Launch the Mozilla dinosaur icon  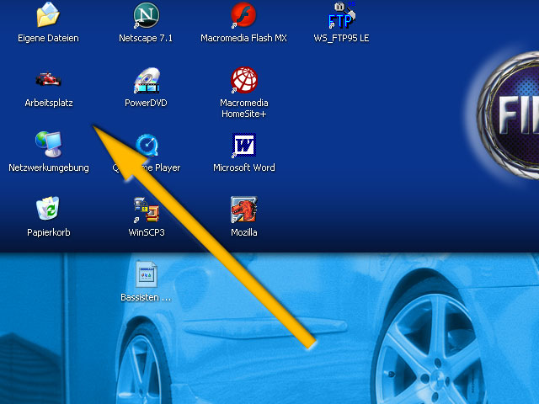pyautogui.click(x=243, y=210)
